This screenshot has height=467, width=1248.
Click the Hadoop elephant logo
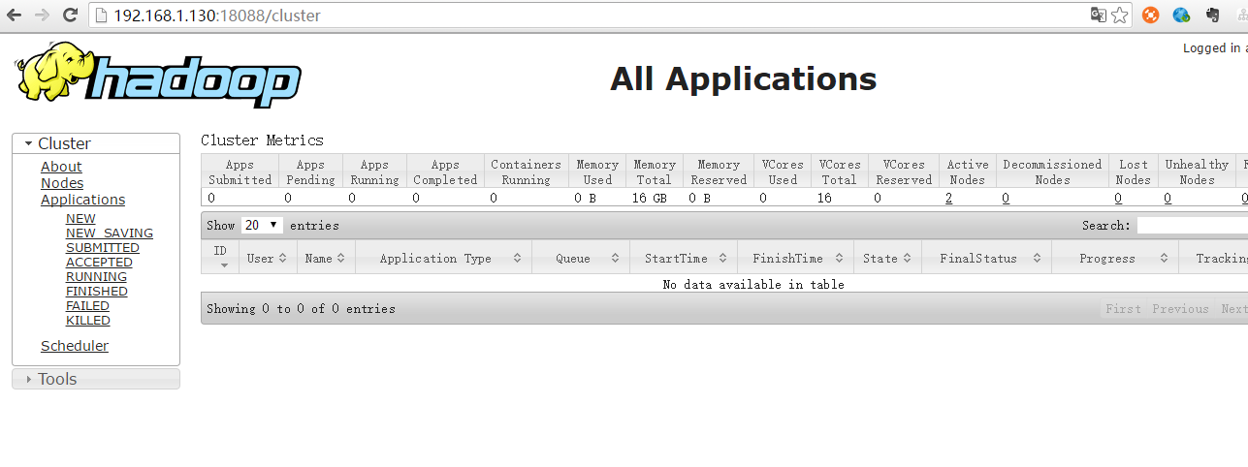tap(158, 75)
